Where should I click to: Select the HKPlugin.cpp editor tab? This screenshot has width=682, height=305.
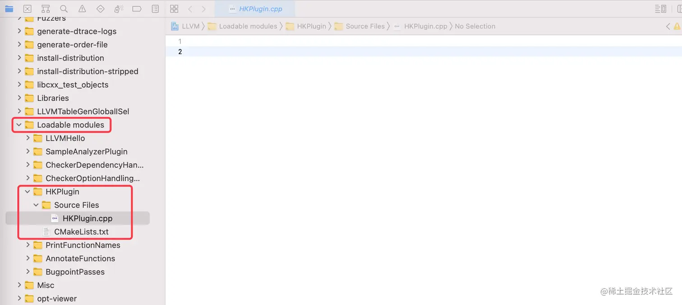[255, 9]
